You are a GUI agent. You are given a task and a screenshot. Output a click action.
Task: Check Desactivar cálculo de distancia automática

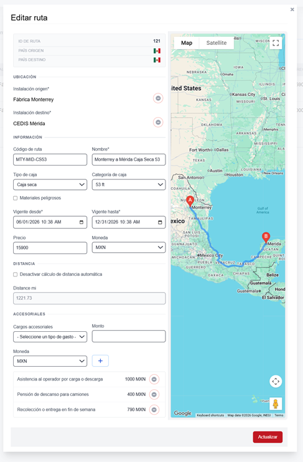click(x=16, y=275)
